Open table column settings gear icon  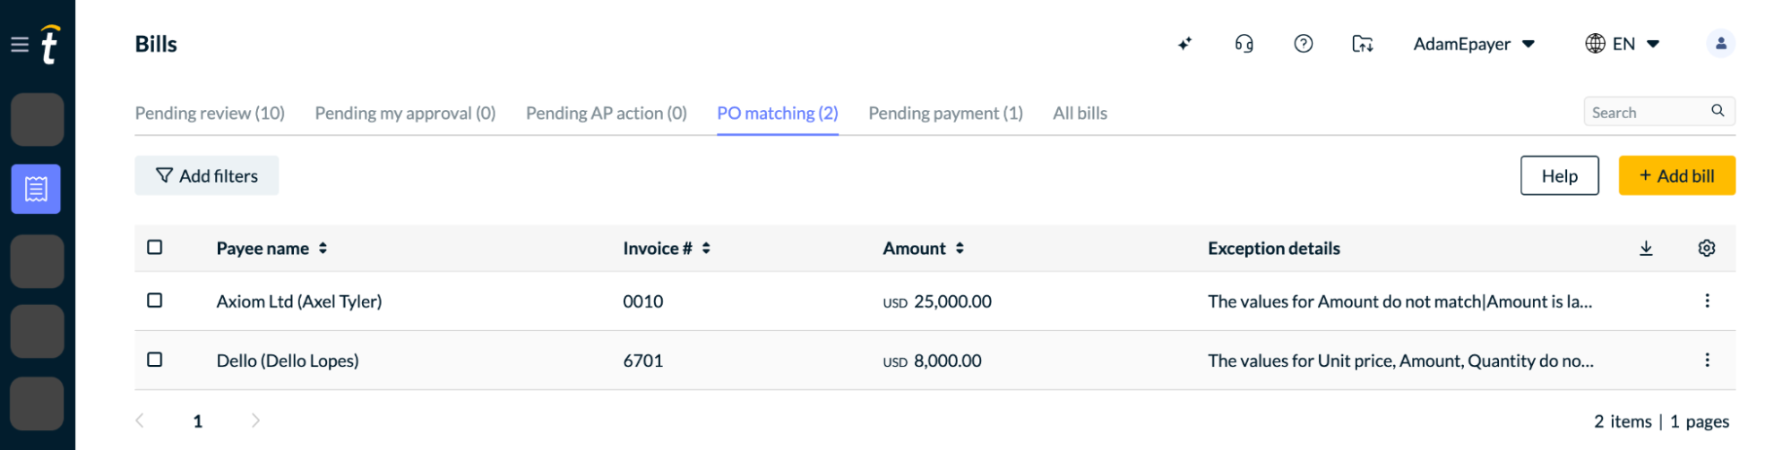tap(1707, 249)
